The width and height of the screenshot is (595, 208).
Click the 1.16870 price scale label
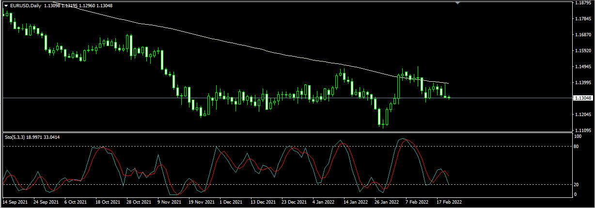[582, 35]
